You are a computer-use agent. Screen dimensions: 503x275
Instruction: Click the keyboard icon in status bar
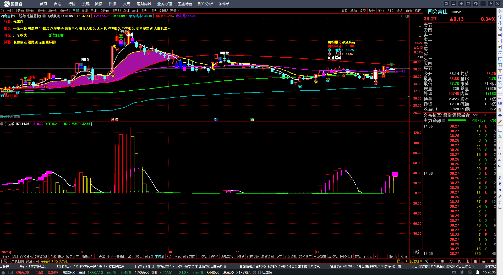(x=454, y=272)
